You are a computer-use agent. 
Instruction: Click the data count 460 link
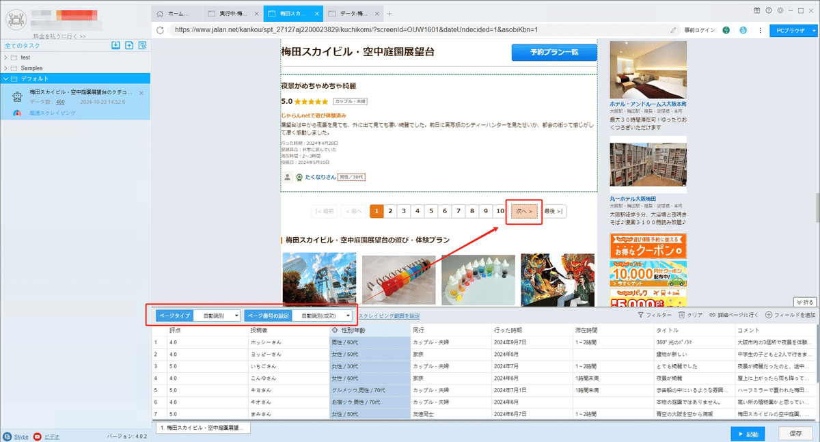tap(60, 101)
